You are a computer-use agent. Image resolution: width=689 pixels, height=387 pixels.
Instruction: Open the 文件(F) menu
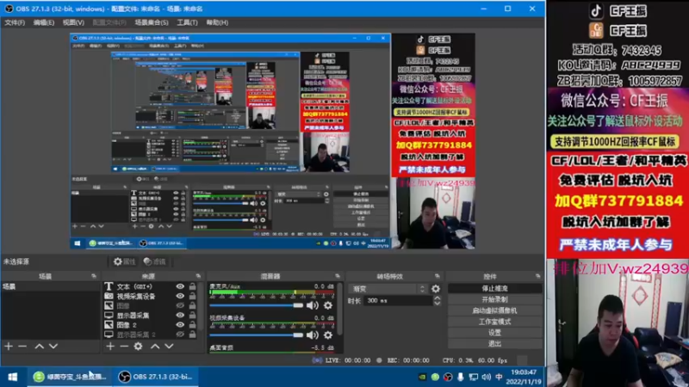15,22
